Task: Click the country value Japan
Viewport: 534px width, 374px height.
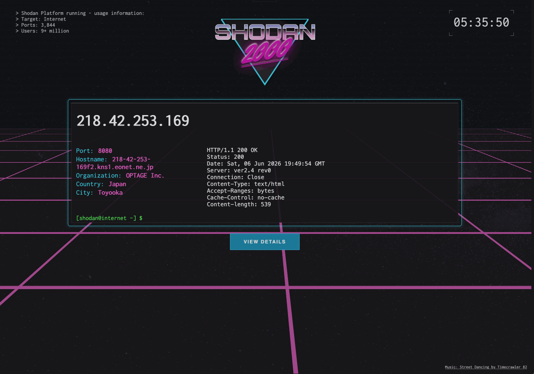Action: click(117, 184)
